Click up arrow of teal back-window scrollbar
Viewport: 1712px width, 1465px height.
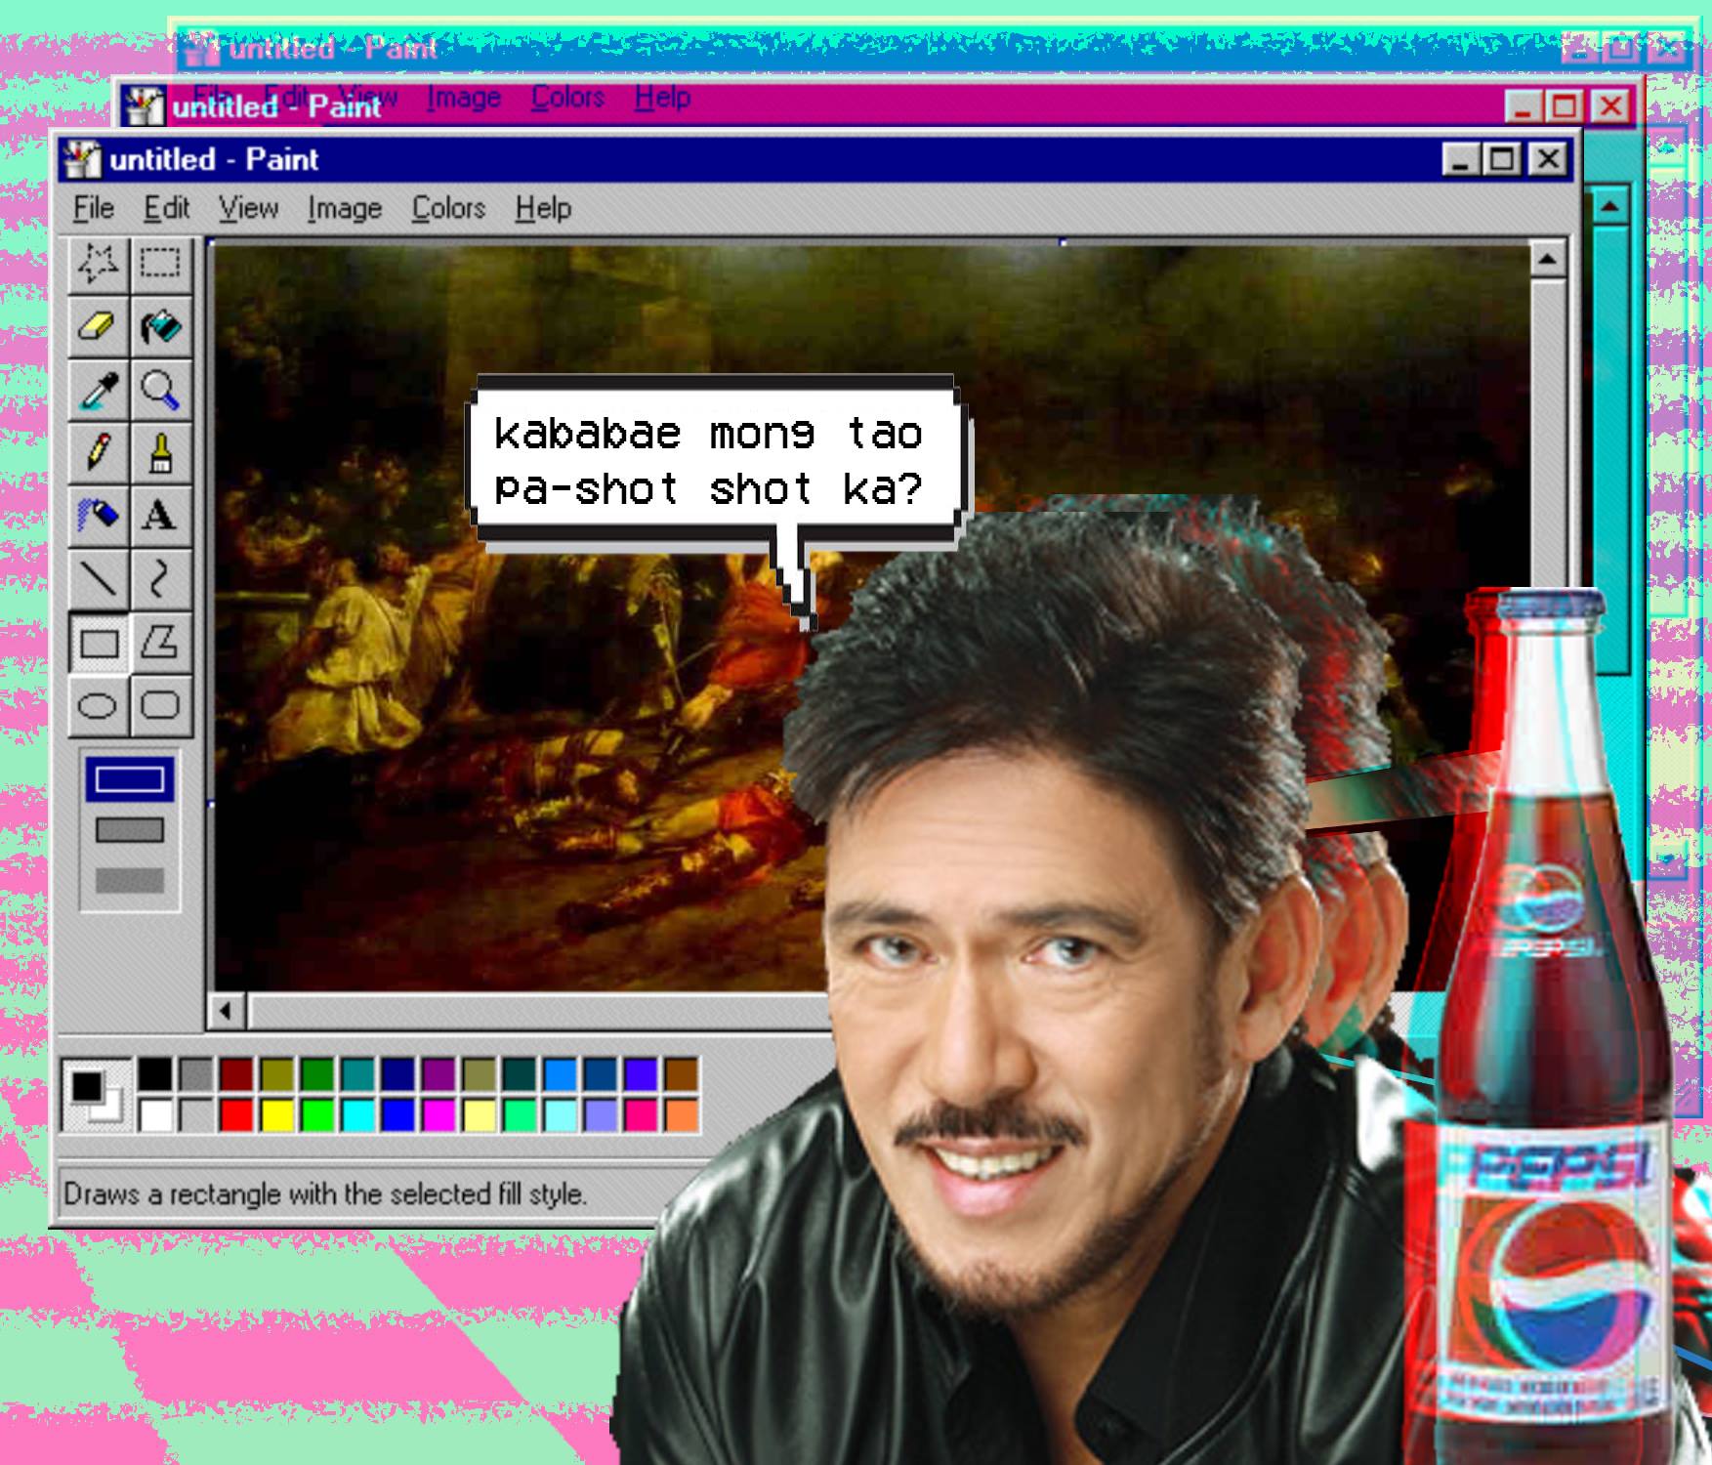1609,206
